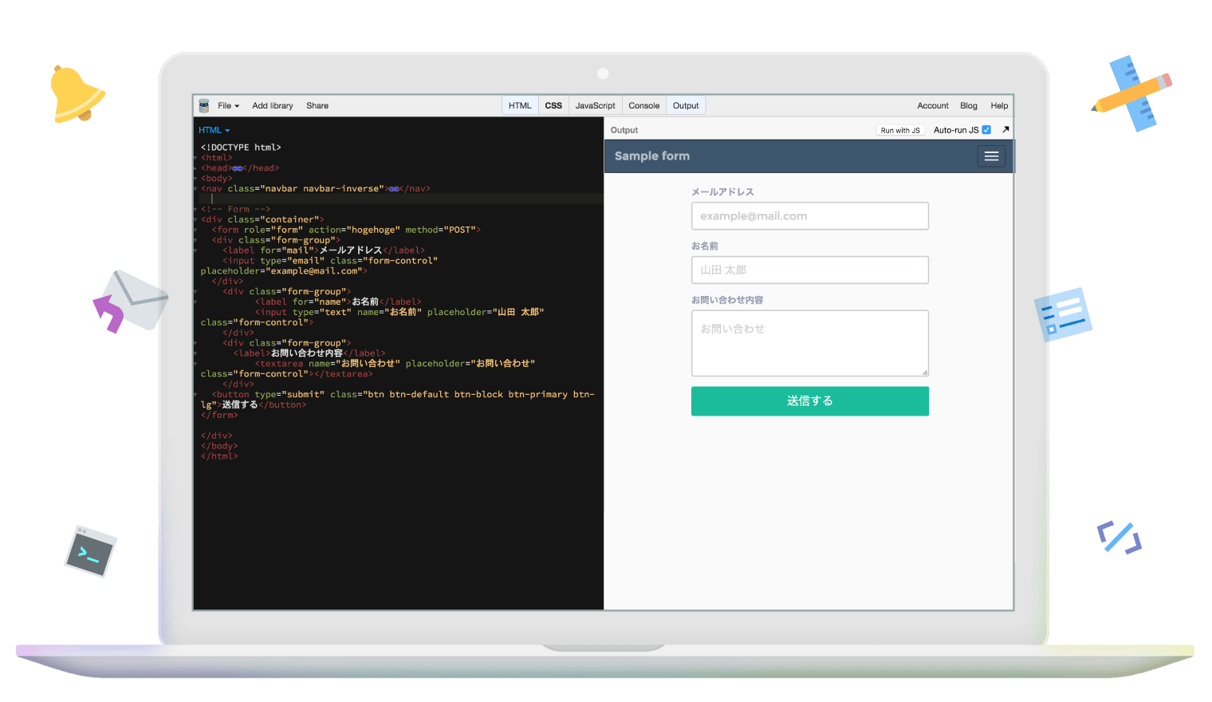The height and width of the screenshot is (702, 1212).
Task: Open the Help link
Action: 999,105
